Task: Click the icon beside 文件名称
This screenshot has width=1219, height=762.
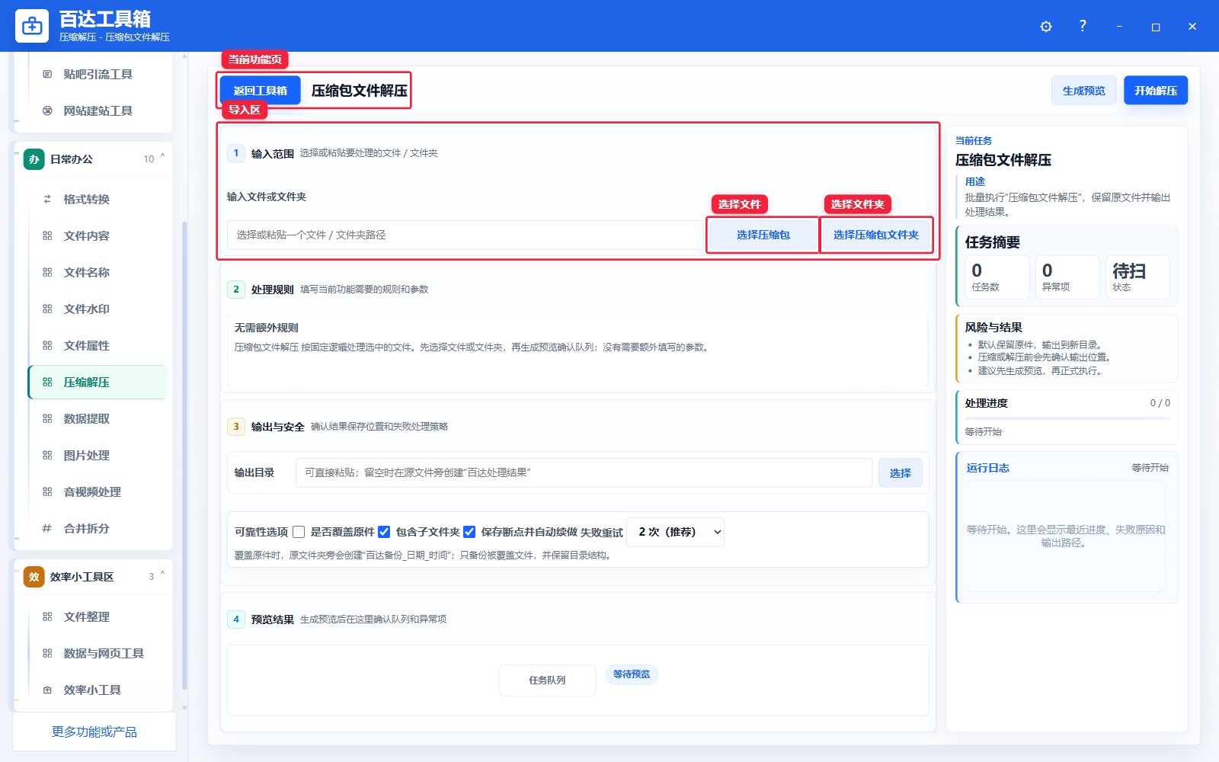Action: coord(47,272)
